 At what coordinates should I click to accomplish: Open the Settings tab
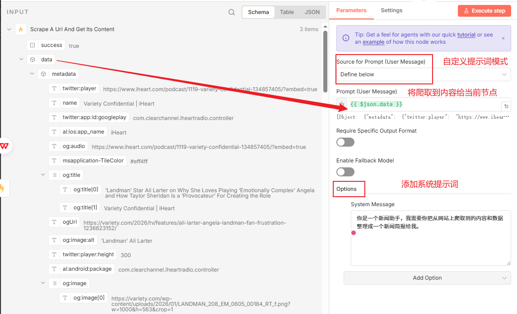pyautogui.click(x=391, y=10)
